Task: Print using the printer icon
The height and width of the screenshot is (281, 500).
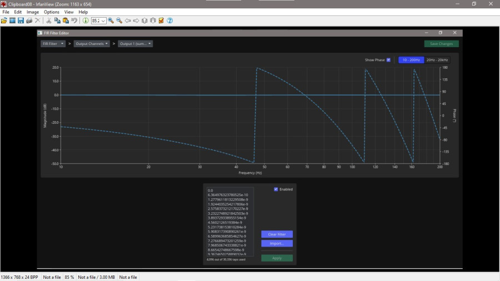Action: (29, 21)
